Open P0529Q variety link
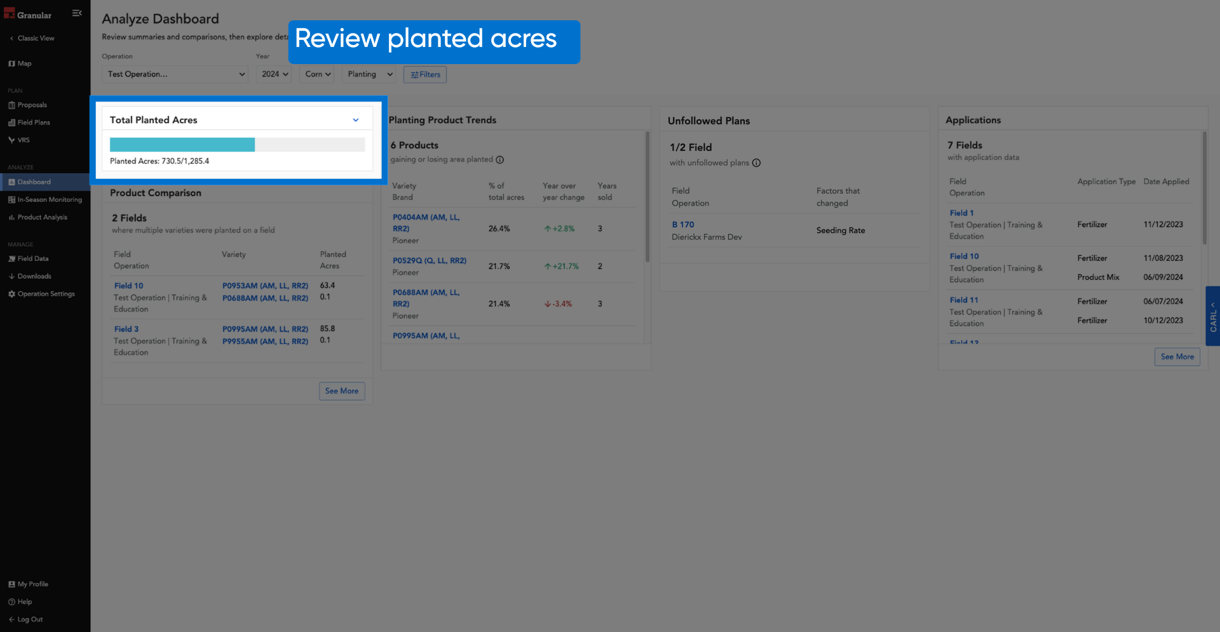Image resolution: width=1220 pixels, height=632 pixels. (x=430, y=261)
